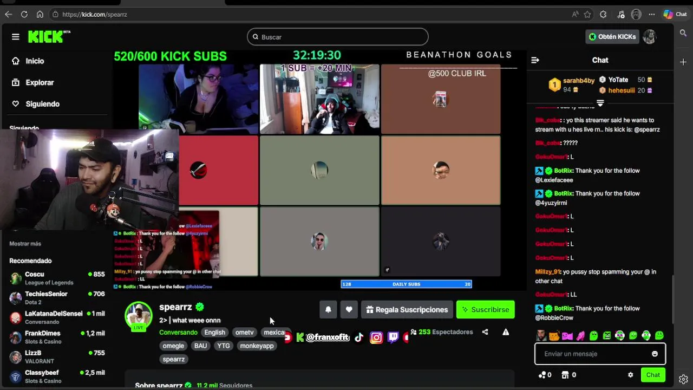Screen dimensions: 693x390
Task: Click username Millzy_91 in chat
Action: [x=548, y=272]
